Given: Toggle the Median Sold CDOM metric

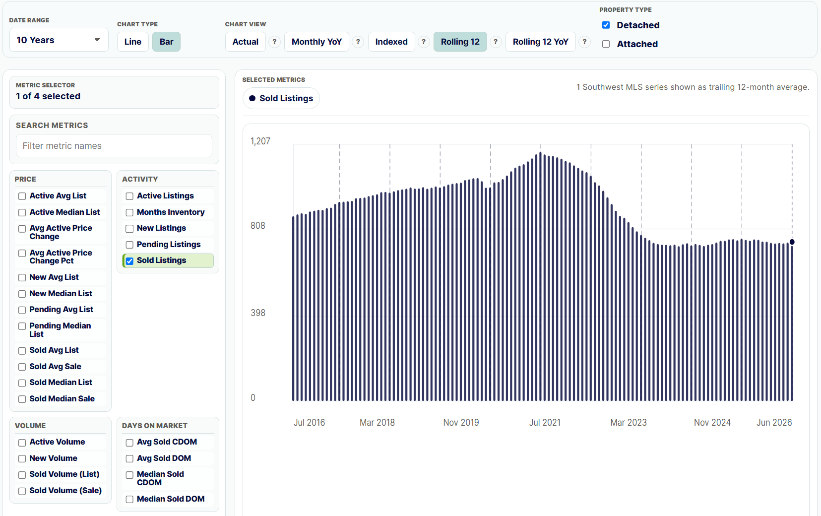Looking at the screenshot, I should (129, 475).
